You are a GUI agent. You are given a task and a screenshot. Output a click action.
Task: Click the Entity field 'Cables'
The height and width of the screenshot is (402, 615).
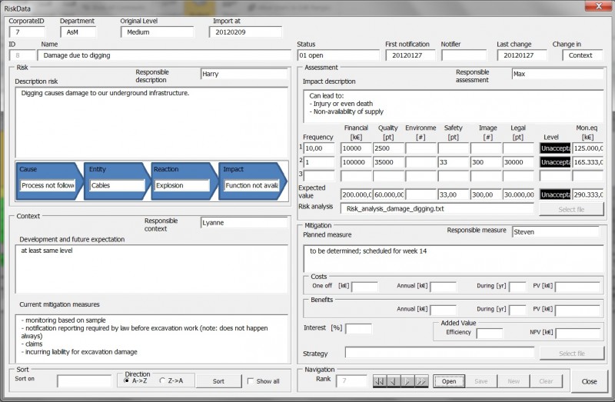tap(118, 185)
